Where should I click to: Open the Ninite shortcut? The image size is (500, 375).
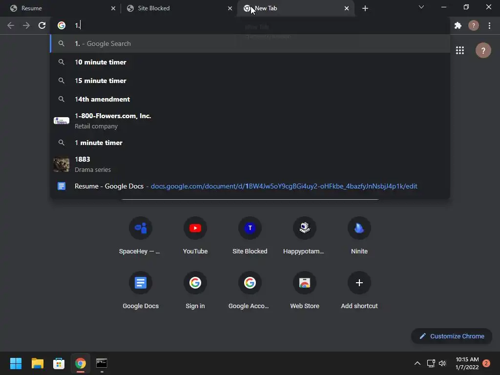click(x=359, y=236)
